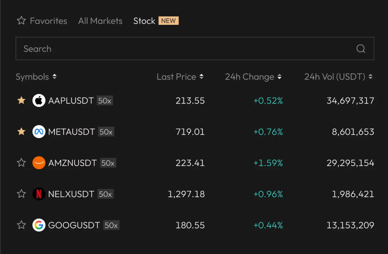Screen dimensions: 388x254
Task: Click the Google logo beside GOOGUSDT
Action: tap(39, 224)
